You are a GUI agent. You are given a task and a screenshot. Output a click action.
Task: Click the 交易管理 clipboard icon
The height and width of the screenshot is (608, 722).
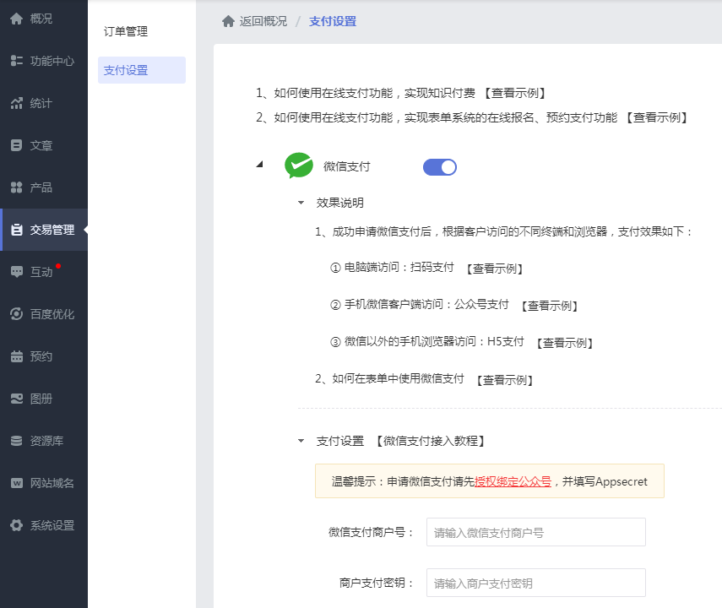17,230
